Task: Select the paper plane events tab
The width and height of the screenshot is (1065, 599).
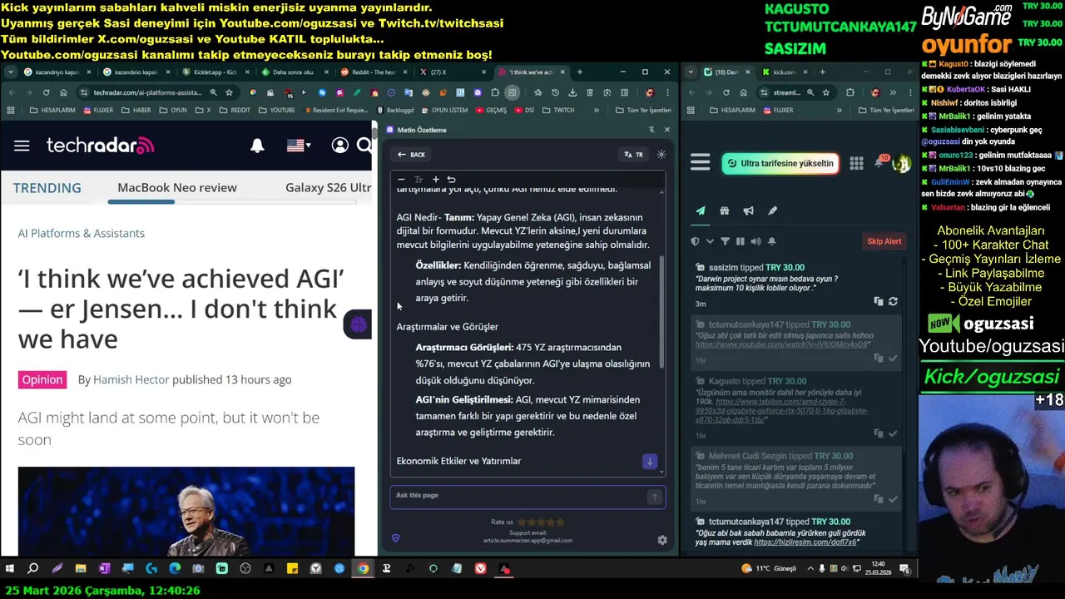Action: pyautogui.click(x=701, y=210)
